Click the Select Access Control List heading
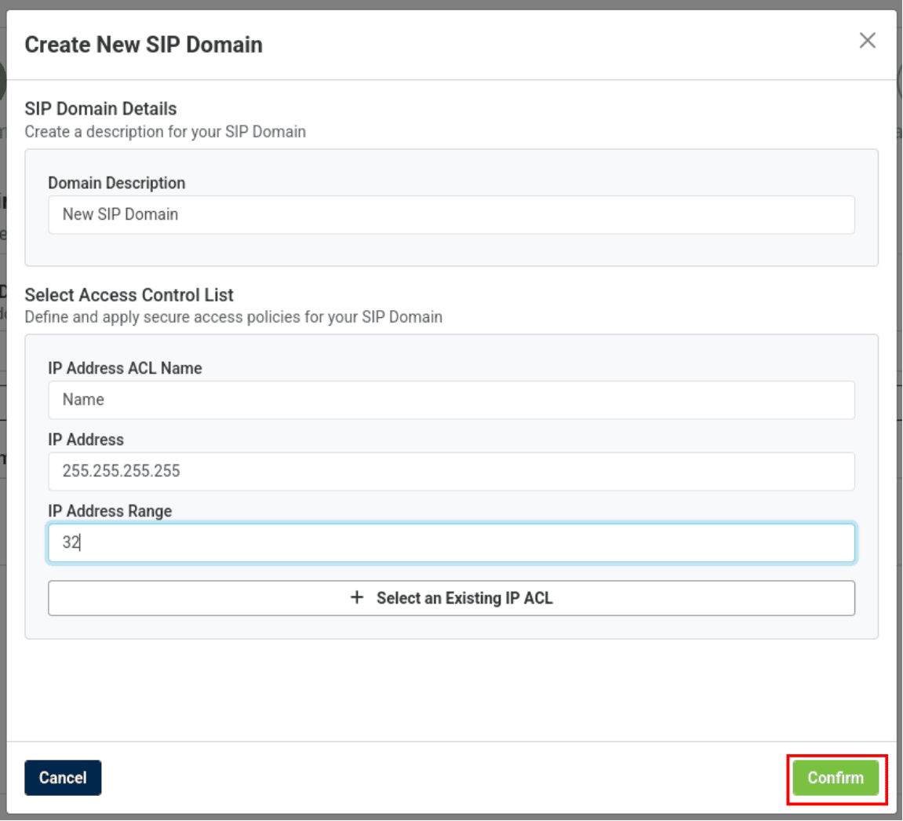Image resolution: width=903 pixels, height=821 pixels. [x=129, y=295]
